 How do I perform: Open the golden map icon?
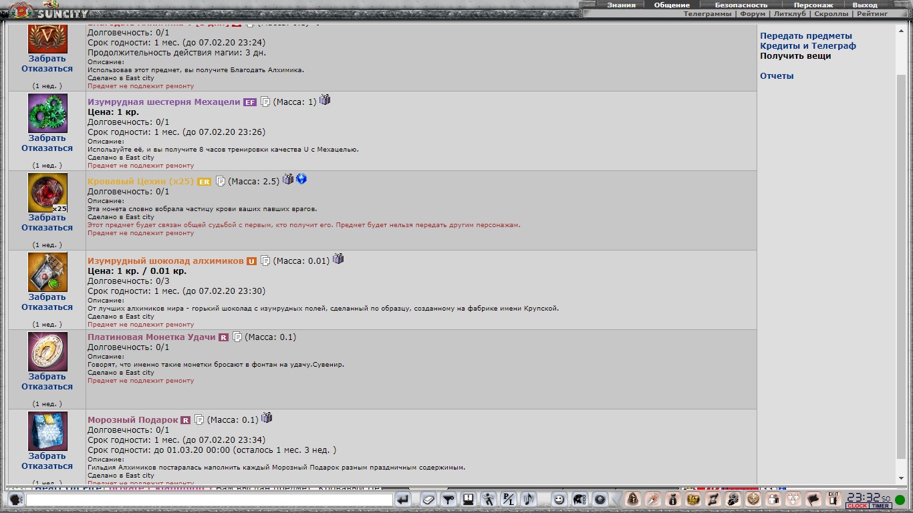pos(693,500)
